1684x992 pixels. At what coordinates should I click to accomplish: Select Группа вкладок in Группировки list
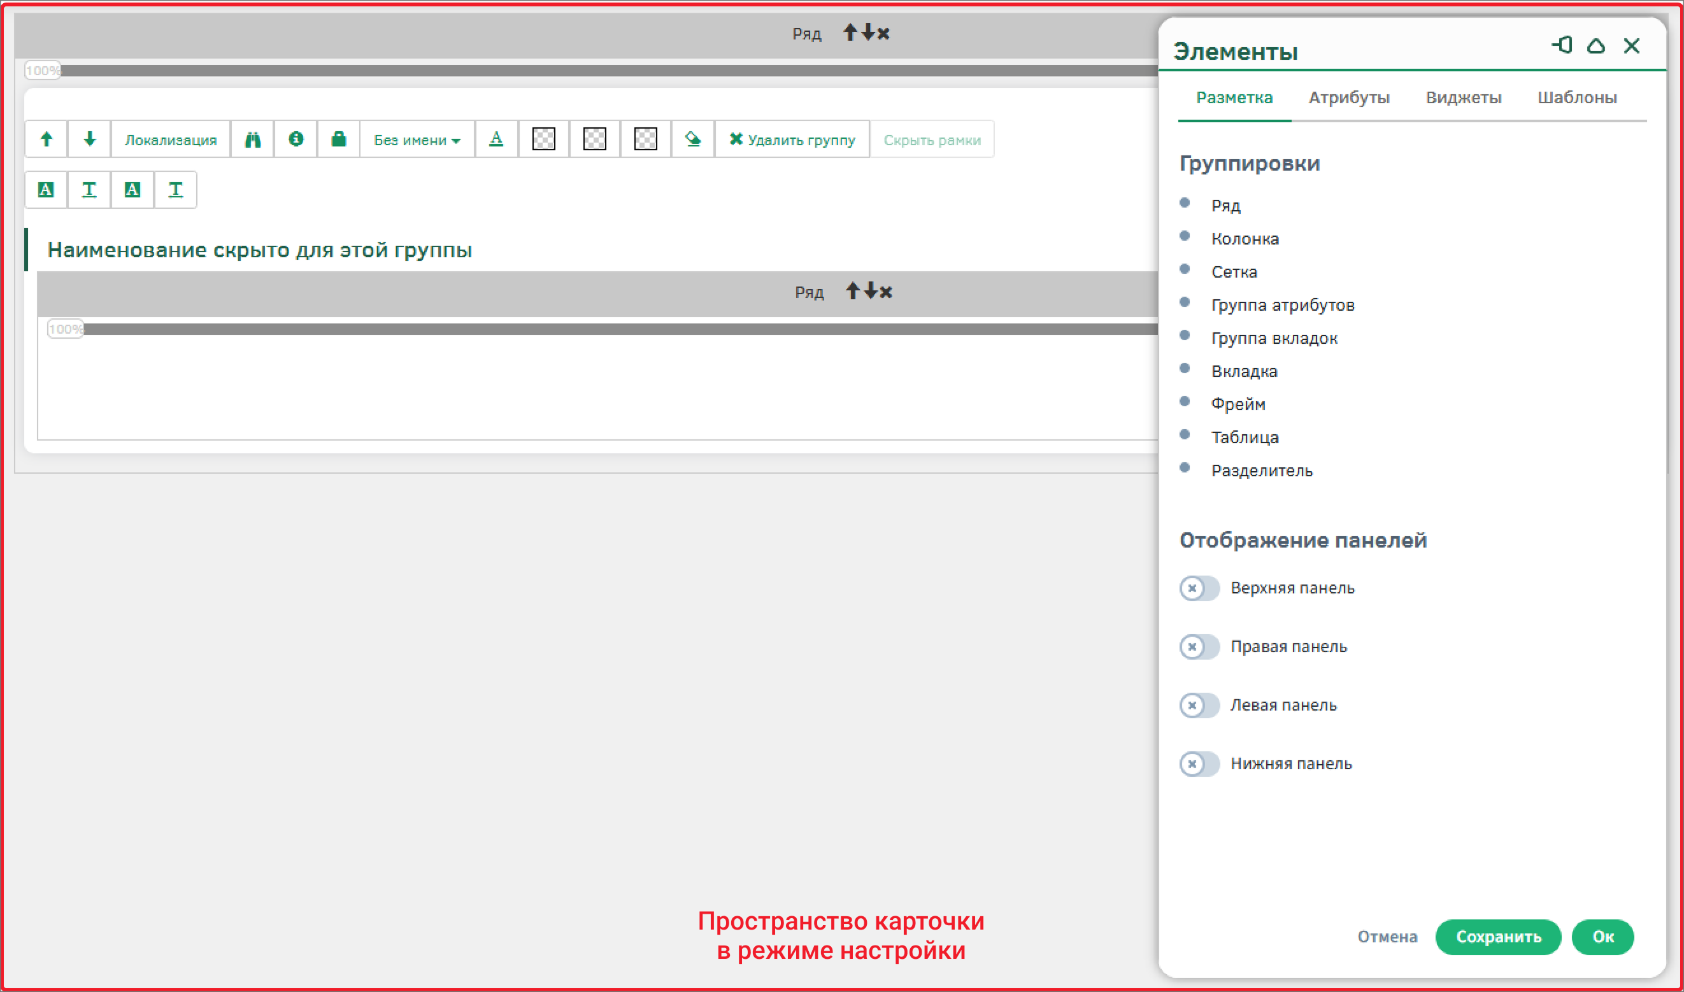click(x=1274, y=338)
